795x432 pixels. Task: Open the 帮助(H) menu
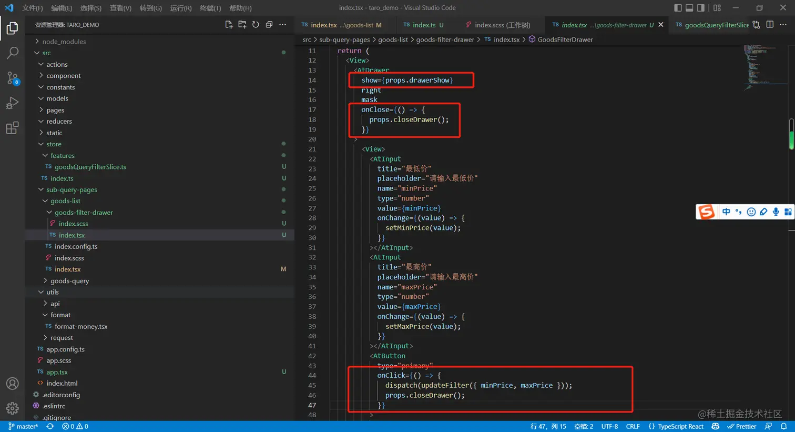(240, 8)
